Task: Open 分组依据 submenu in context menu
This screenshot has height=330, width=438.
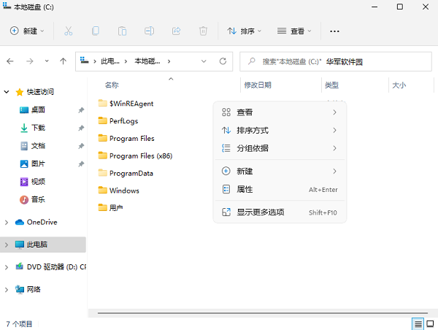Action: point(280,148)
